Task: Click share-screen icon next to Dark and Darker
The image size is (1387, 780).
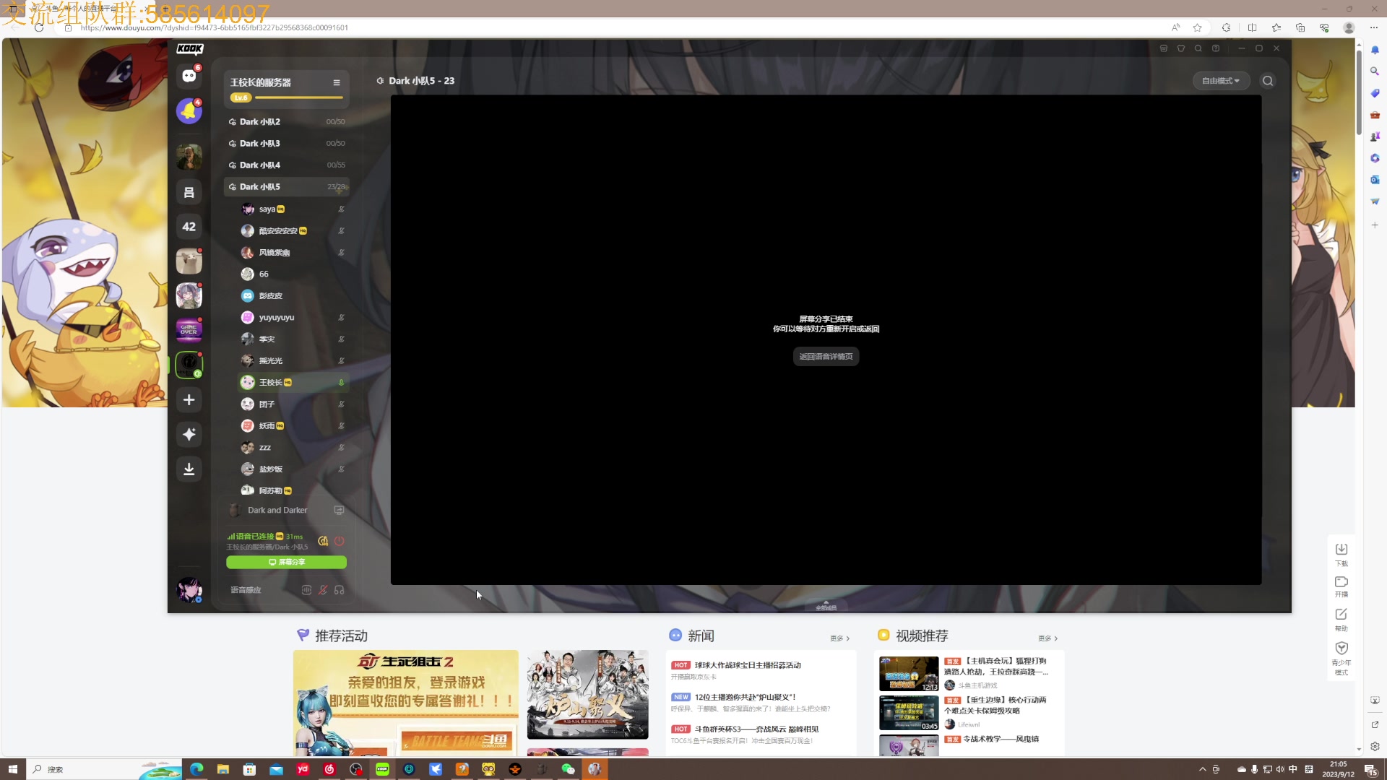Action: [339, 510]
